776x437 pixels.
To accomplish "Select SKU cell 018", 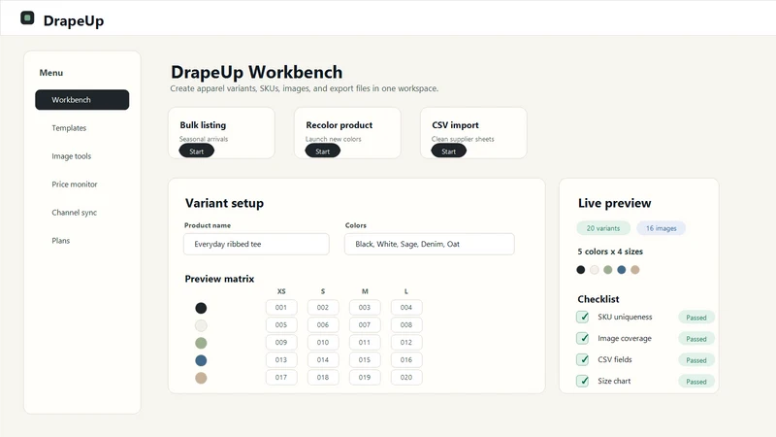I will tap(323, 377).
